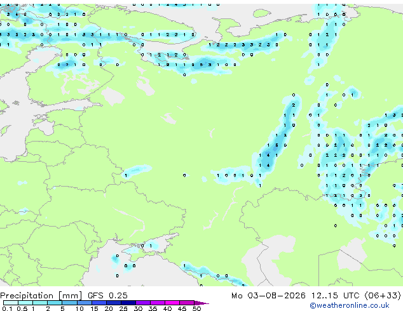Select the 1–2 mm legend swatch
The height and width of the screenshot is (311, 403).
(40, 303)
